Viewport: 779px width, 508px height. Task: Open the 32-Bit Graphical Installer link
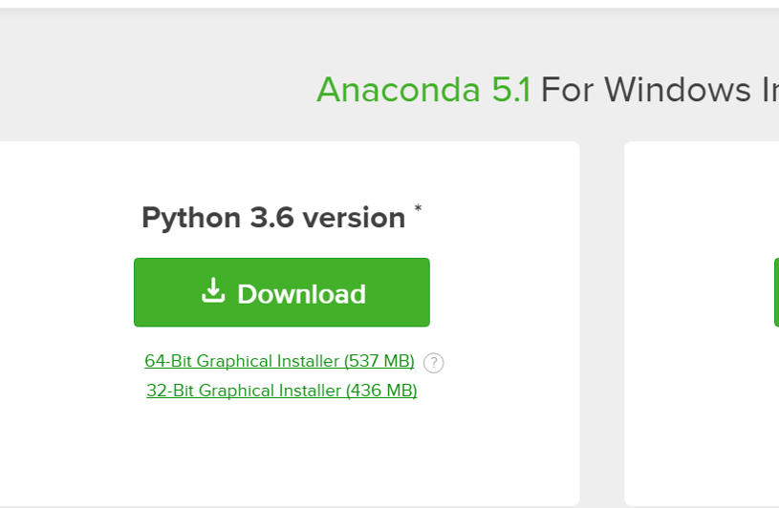[x=282, y=391]
